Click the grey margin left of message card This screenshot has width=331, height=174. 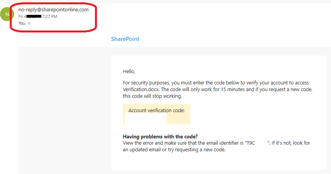[65, 110]
